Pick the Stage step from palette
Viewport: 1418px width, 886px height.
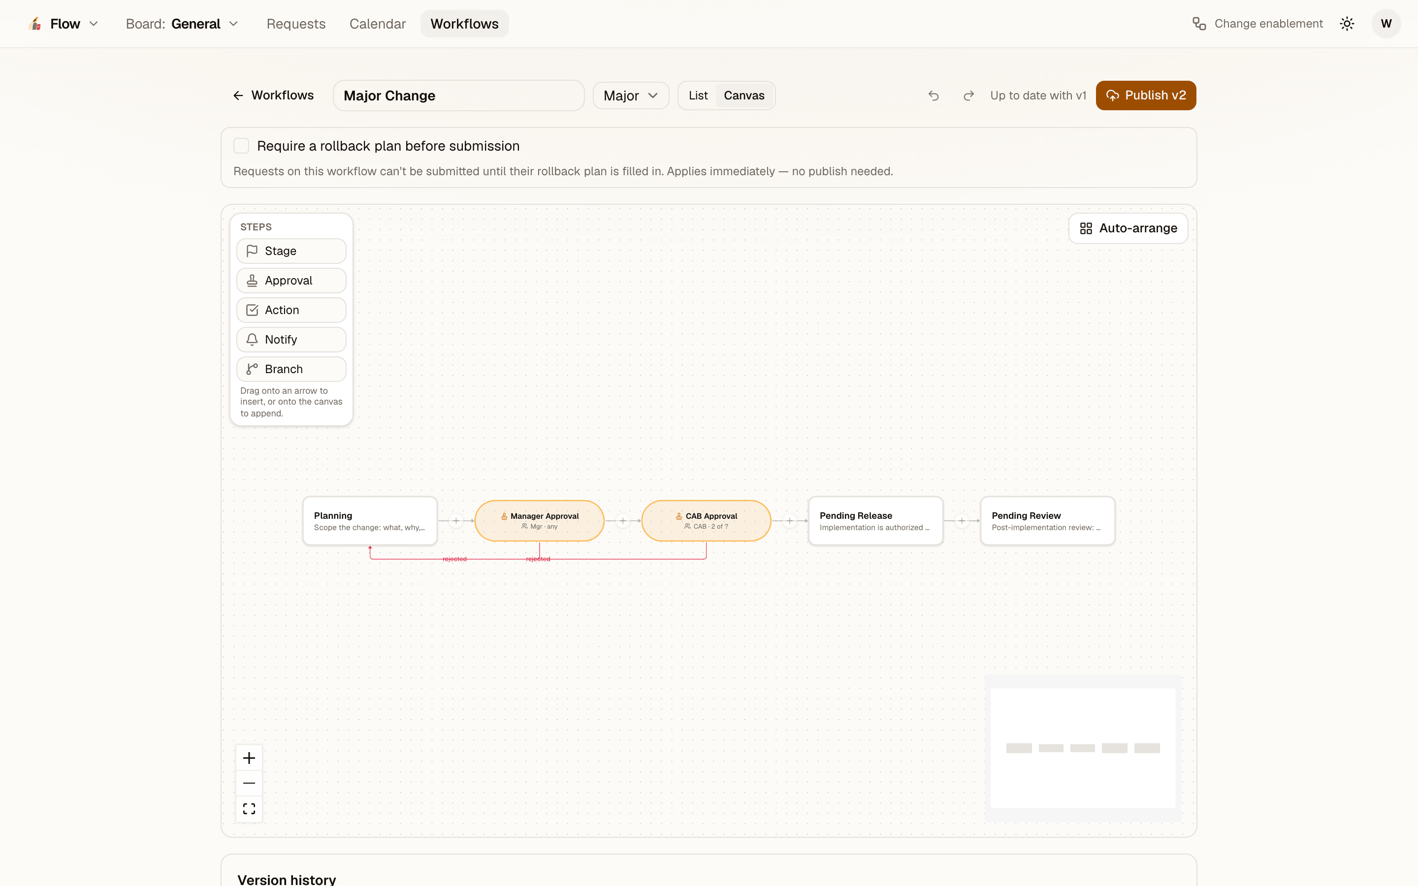click(x=291, y=251)
